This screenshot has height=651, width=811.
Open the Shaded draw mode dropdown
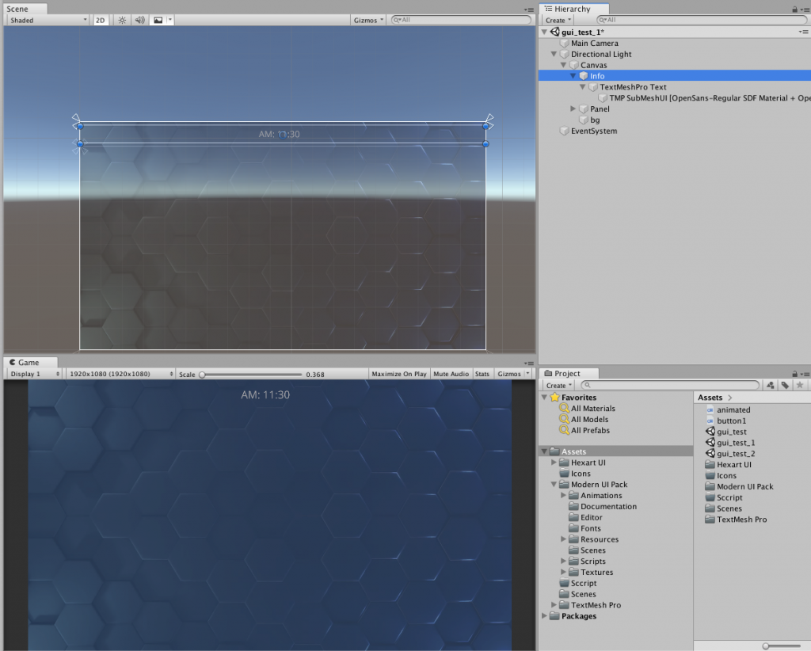pos(48,20)
